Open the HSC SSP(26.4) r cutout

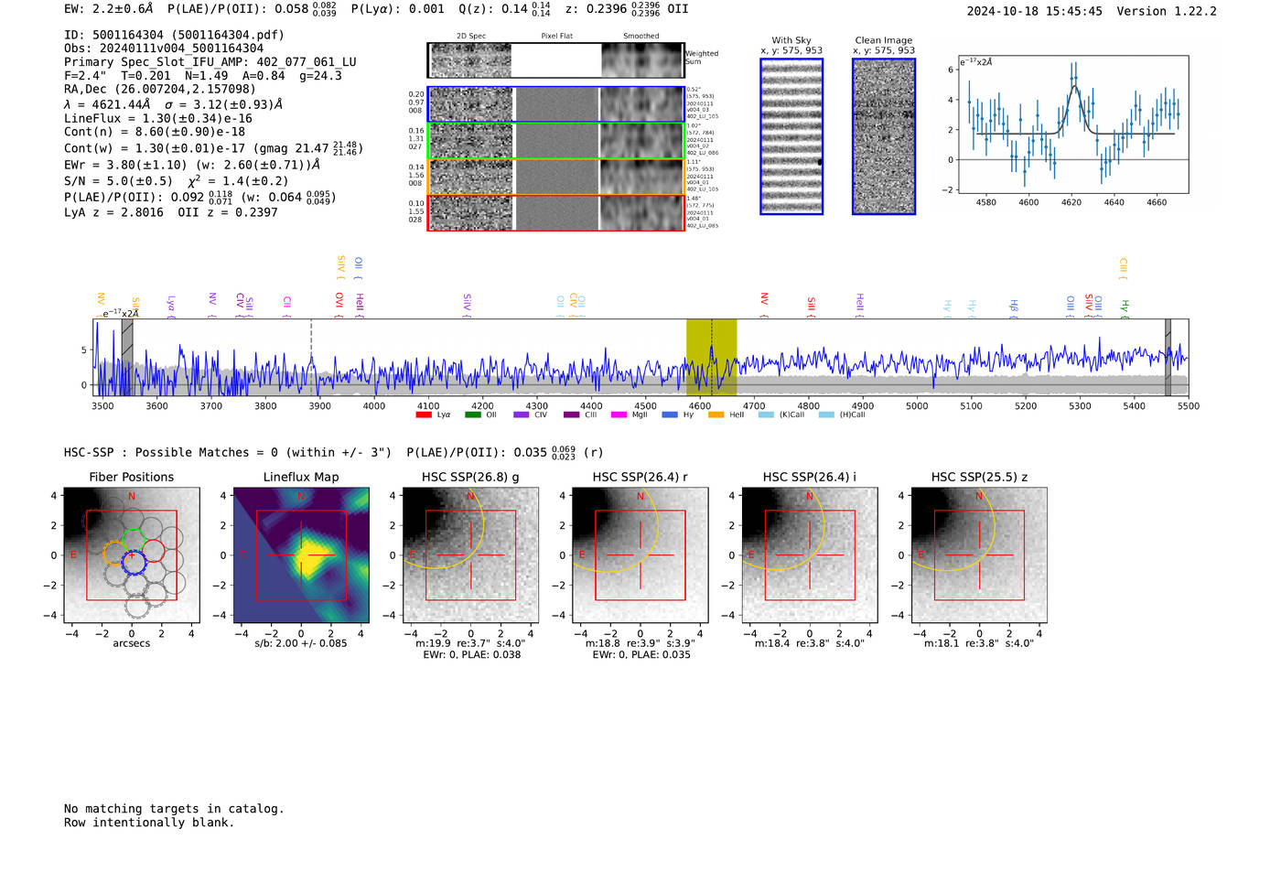point(640,555)
